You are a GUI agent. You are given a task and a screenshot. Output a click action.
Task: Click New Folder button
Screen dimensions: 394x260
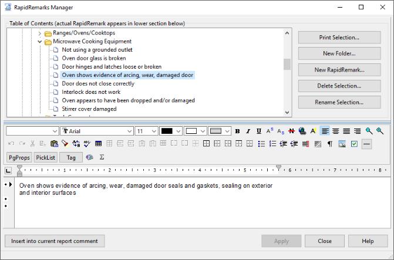coord(339,53)
